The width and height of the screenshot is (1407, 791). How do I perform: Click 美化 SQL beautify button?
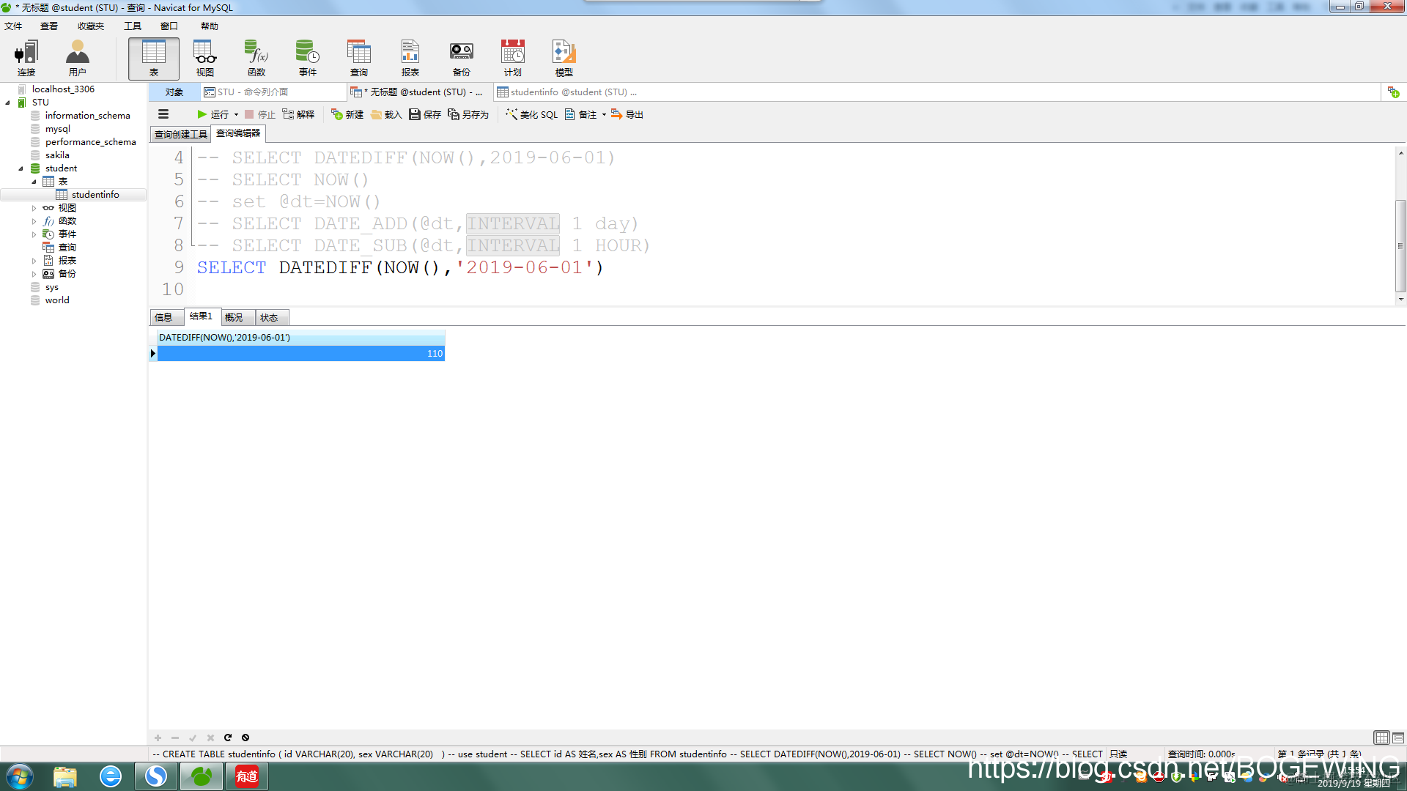click(x=532, y=114)
